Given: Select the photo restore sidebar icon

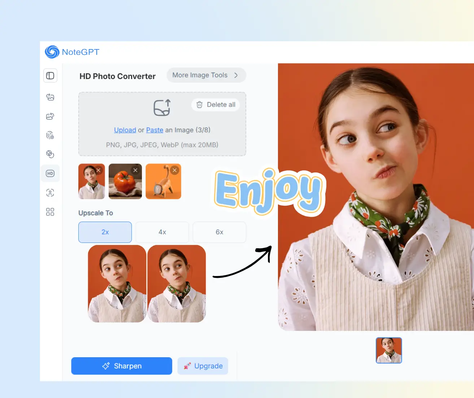Looking at the screenshot, I should coord(50,116).
